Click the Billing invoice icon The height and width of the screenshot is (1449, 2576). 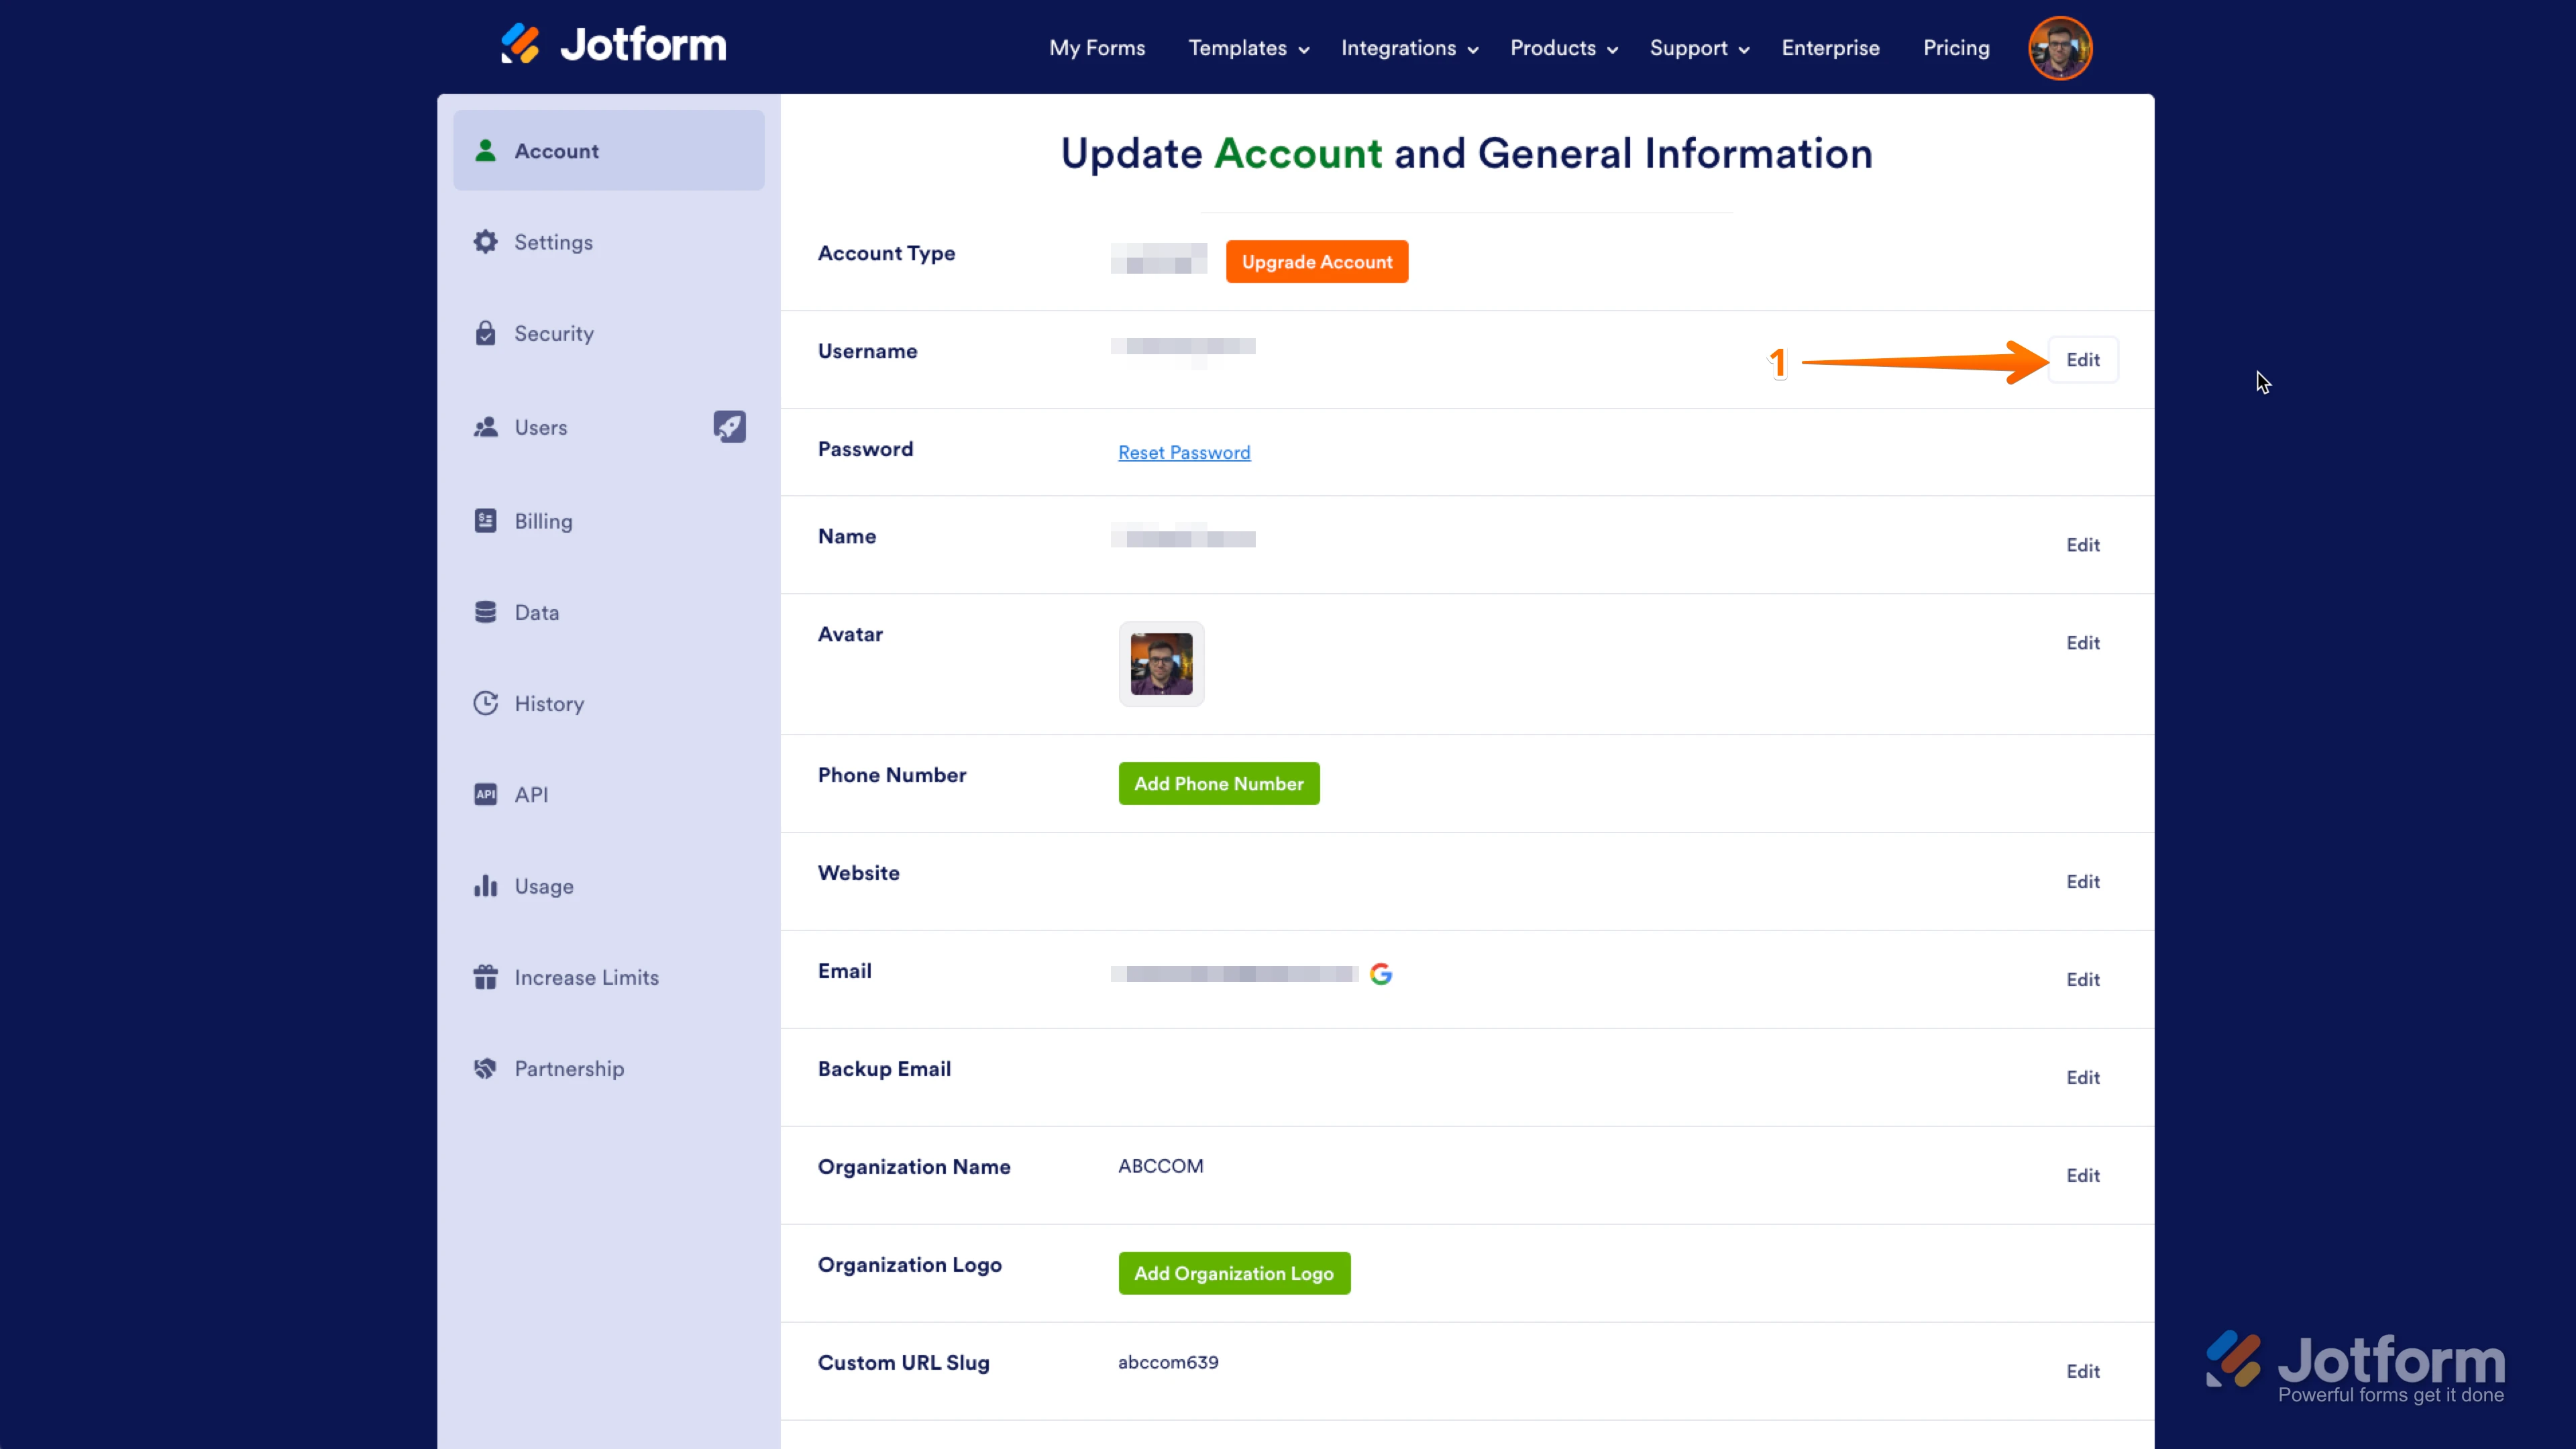point(486,521)
